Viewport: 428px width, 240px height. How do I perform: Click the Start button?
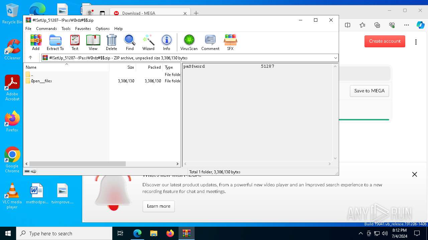(8, 233)
